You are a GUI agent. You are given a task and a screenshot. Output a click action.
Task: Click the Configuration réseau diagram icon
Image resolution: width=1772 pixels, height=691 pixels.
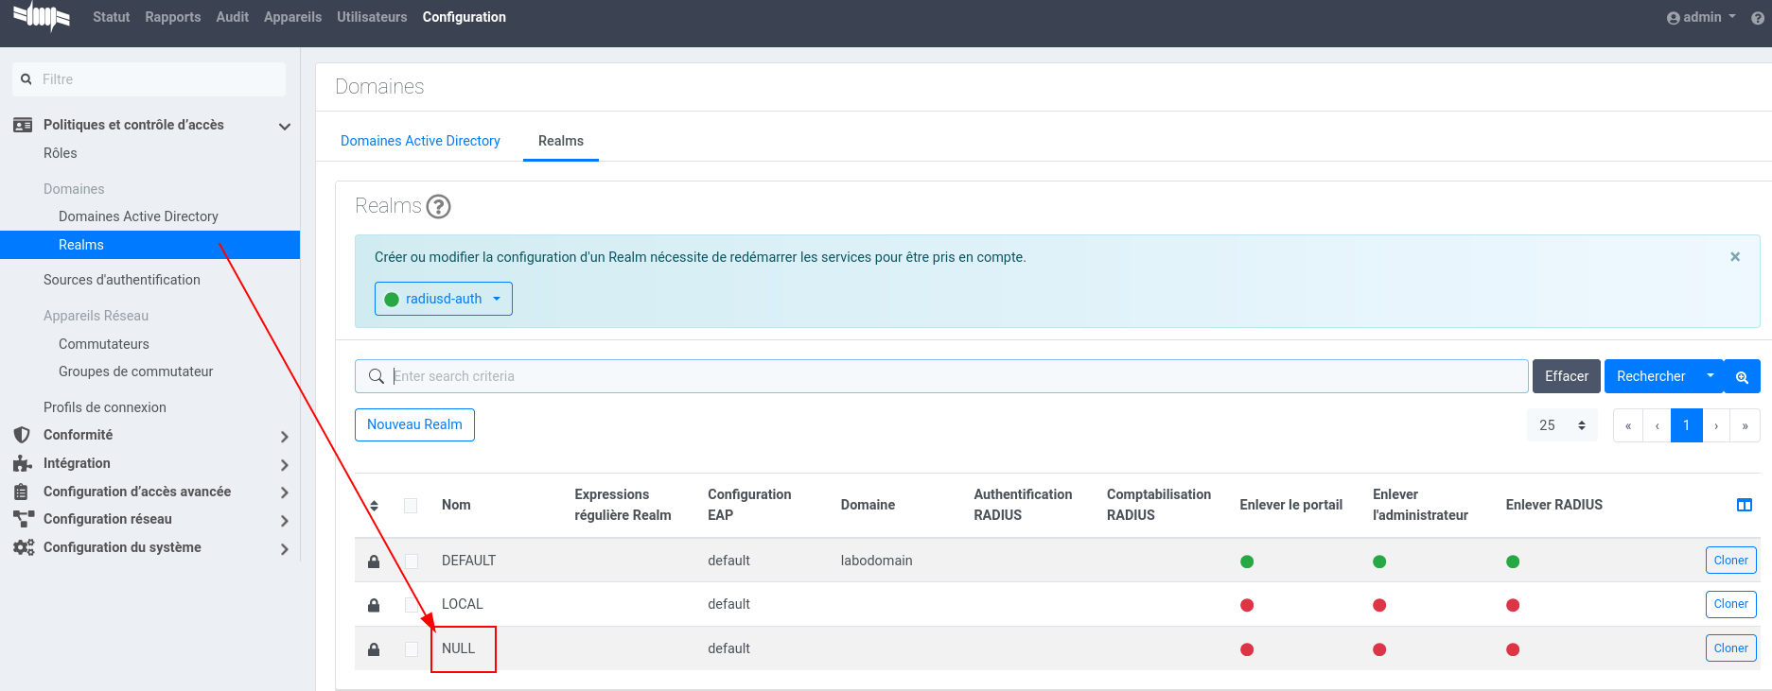24,519
